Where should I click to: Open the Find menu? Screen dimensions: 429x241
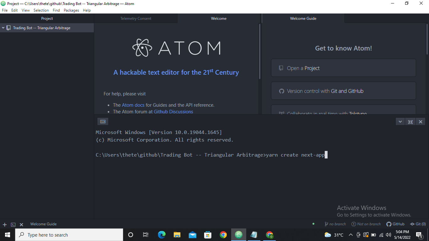tap(56, 10)
